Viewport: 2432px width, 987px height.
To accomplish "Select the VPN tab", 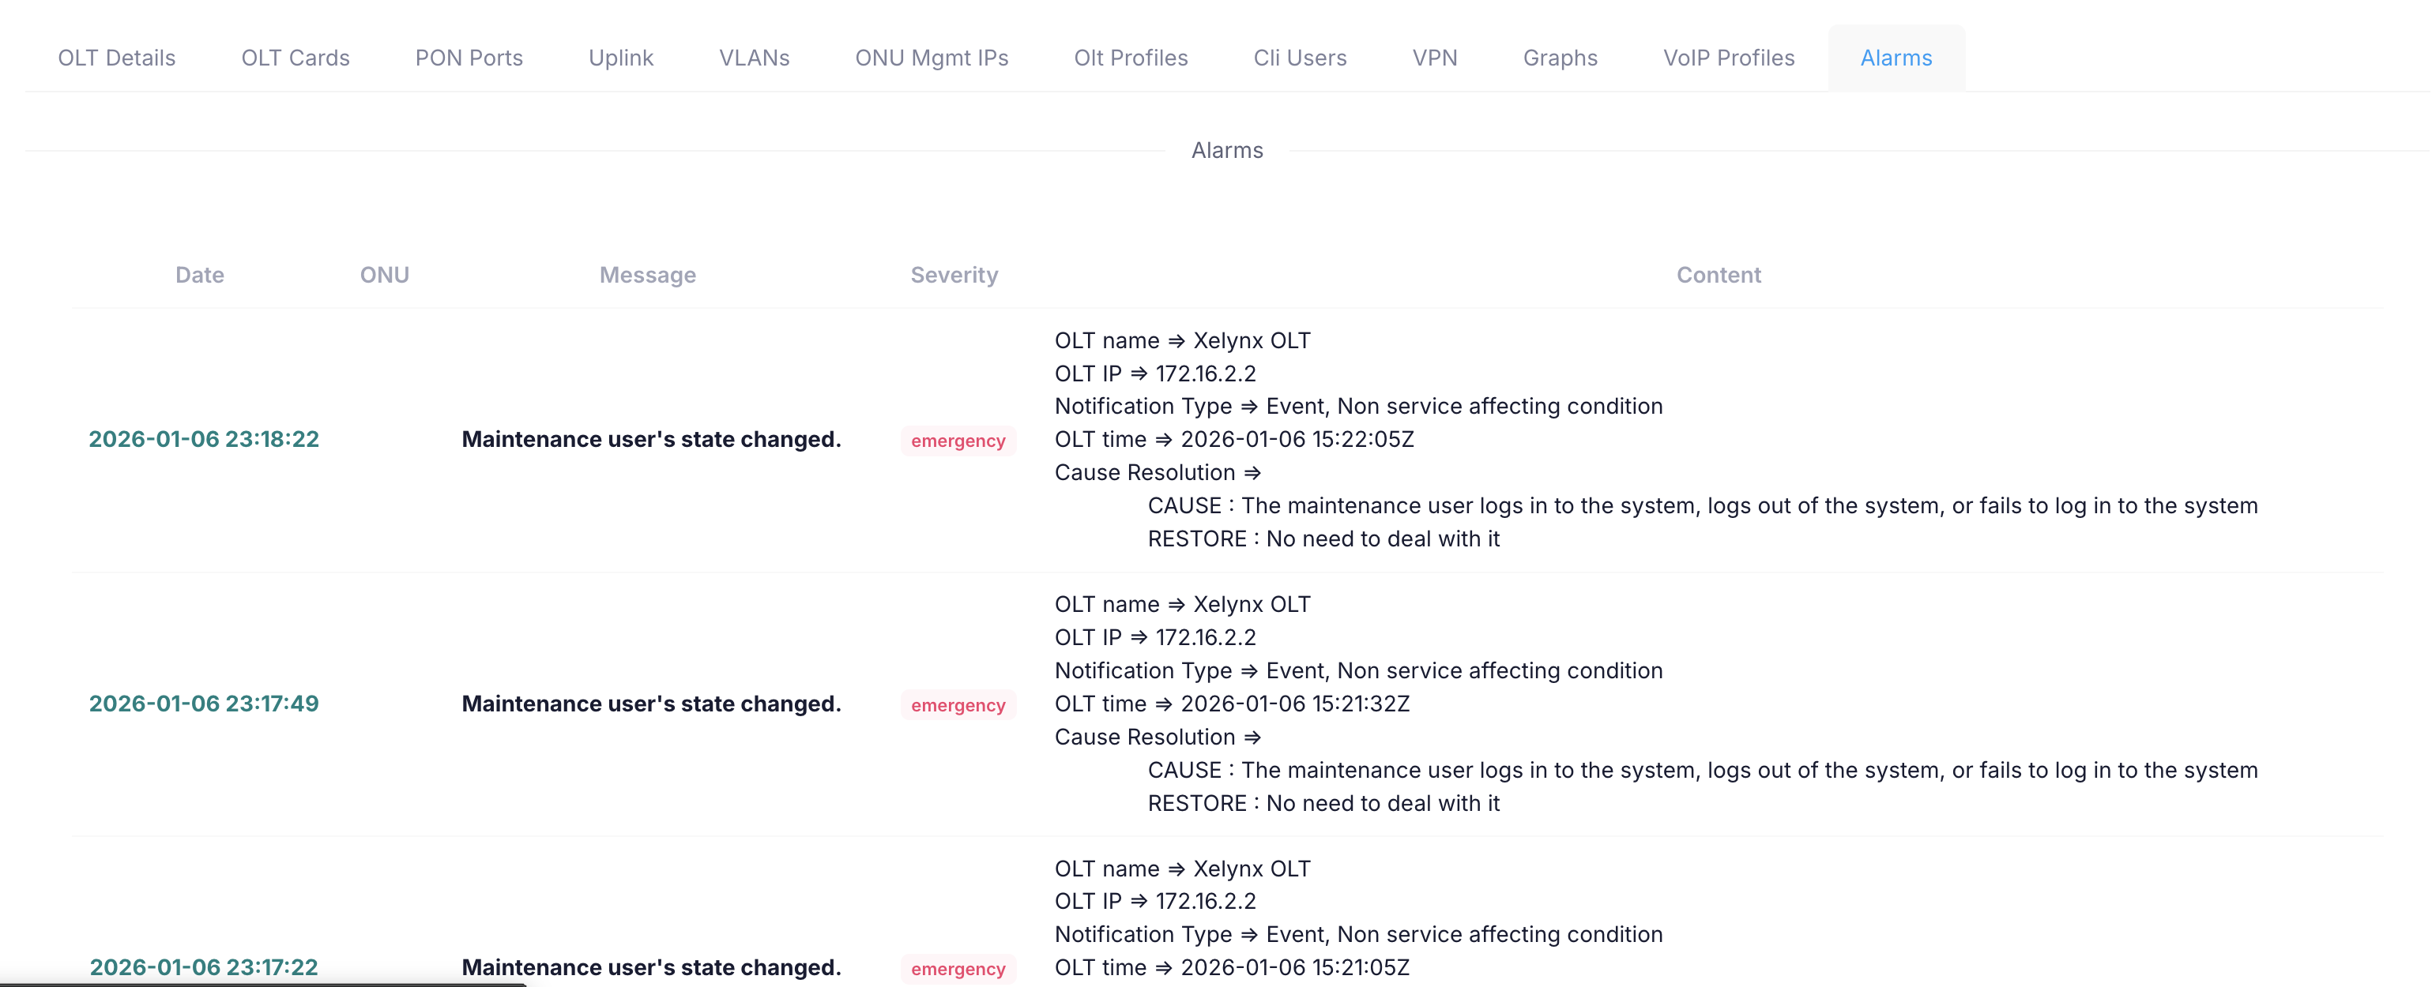I will 1434,58.
